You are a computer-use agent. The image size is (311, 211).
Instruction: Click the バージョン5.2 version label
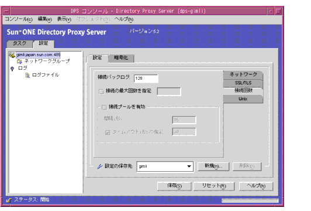144,32
